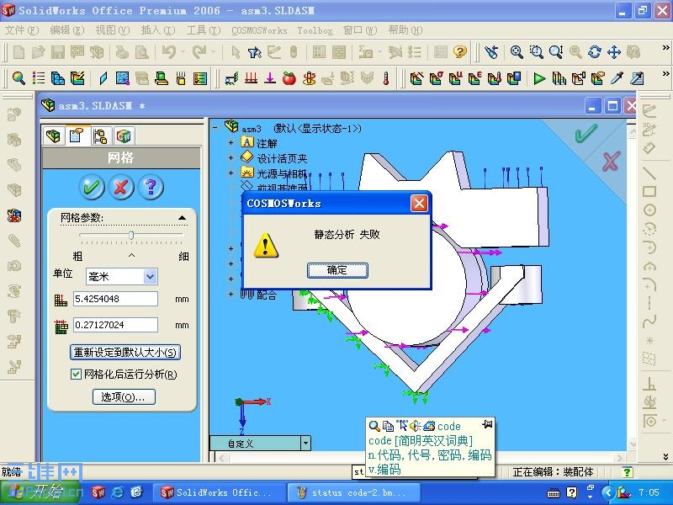Click the red thermometer Temperature icon
Image resolution: width=673 pixels, height=505 pixels.
[386, 78]
